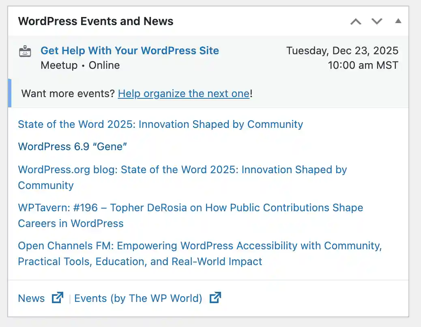Click the external link icon after Events (by The WP World)
421x327 pixels.
pyautogui.click(x=215, y=298)
